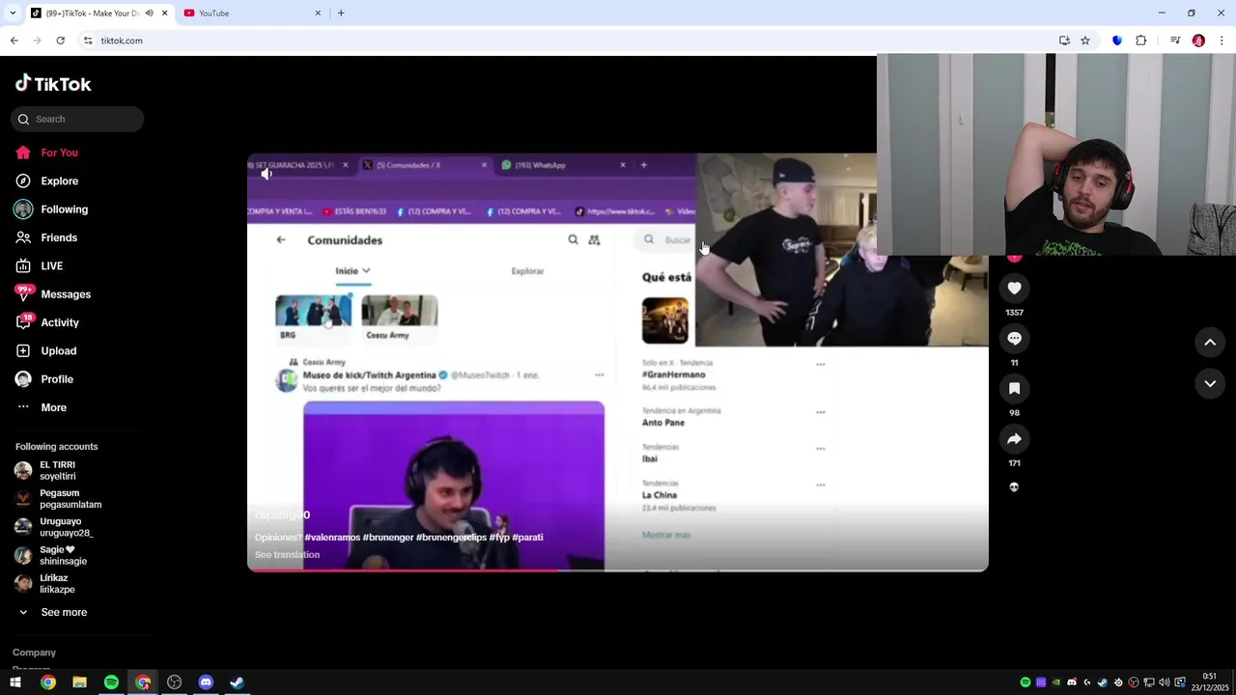
Task: Open the Activity notifications
Action: coord(46,322)
